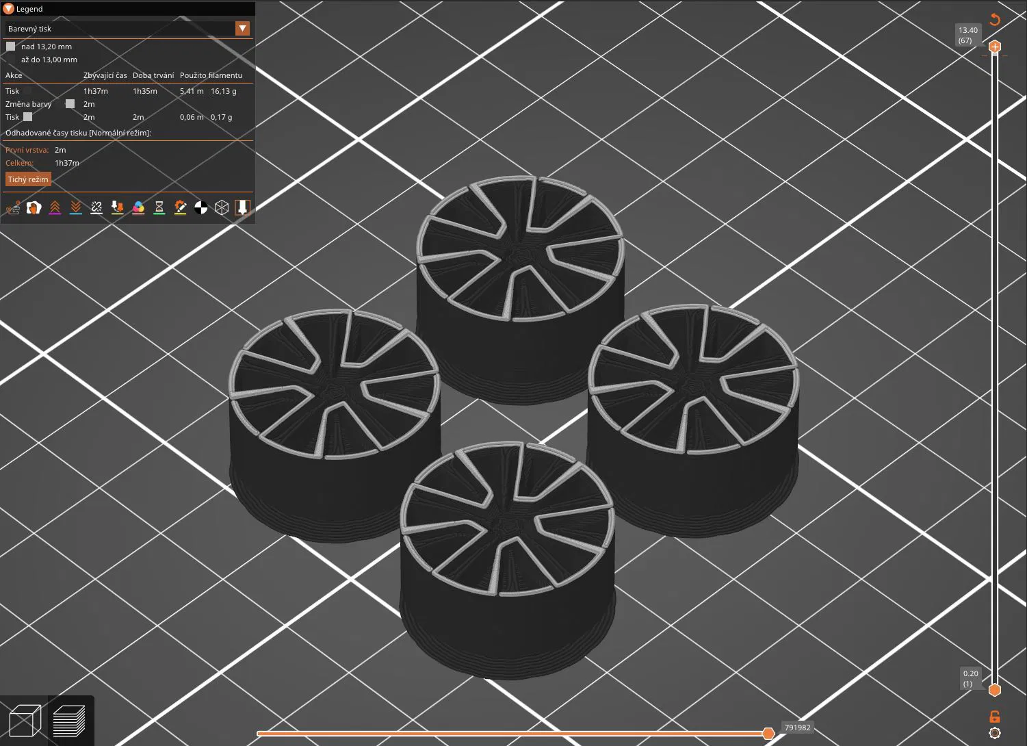Click the 0,17 g filament weight value

pos(221,117)
